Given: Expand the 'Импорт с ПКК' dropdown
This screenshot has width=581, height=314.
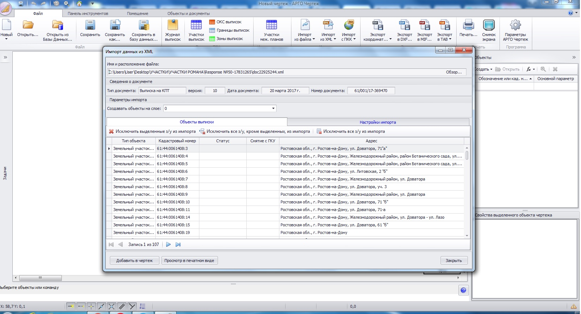Looking at the screenshot, I should [354, 39].
